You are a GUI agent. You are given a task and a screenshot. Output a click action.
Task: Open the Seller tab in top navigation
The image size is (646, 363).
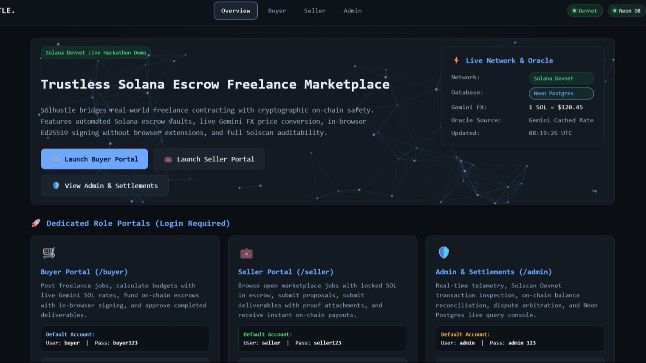pyautogui.click(x=315, y=11)
